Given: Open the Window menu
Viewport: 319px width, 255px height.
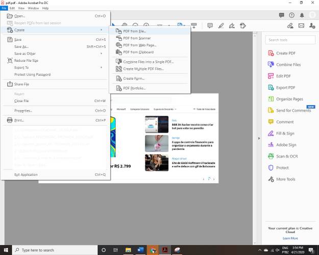Looking at the screenshot, I should [33, 8].
